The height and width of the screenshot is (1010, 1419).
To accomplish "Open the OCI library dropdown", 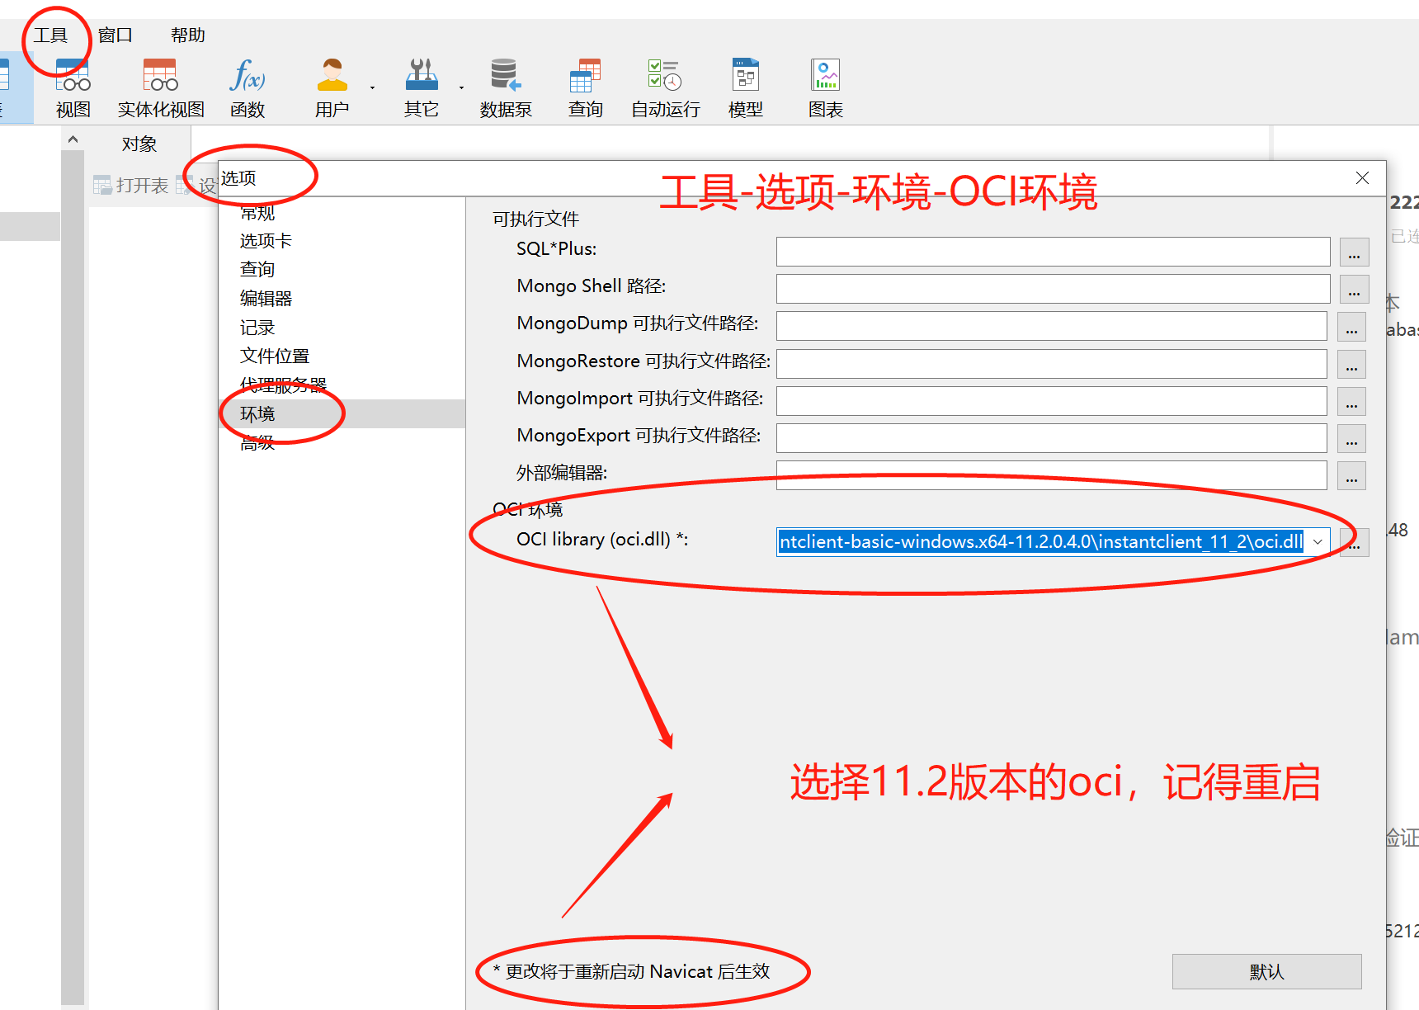I will point(1318,541).
